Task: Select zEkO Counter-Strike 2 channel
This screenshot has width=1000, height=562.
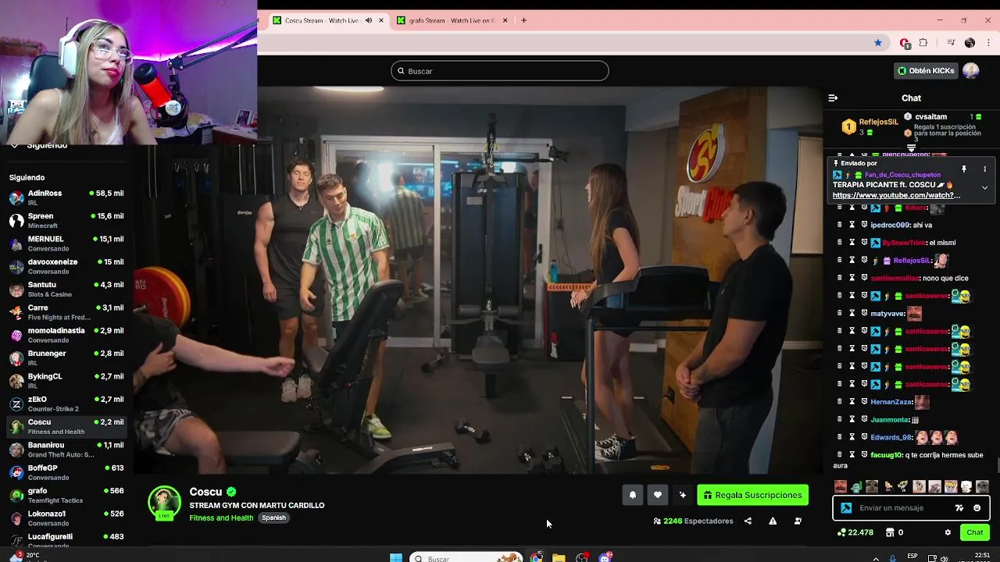Action: tap(66, 404)
